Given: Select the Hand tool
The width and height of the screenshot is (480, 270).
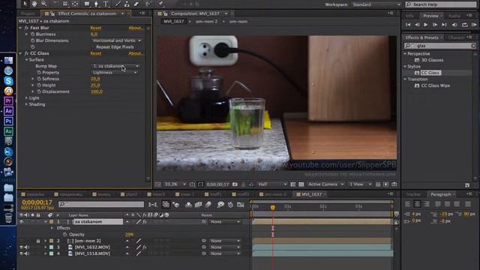Looking at the screenshot, I should click(34, 4).
